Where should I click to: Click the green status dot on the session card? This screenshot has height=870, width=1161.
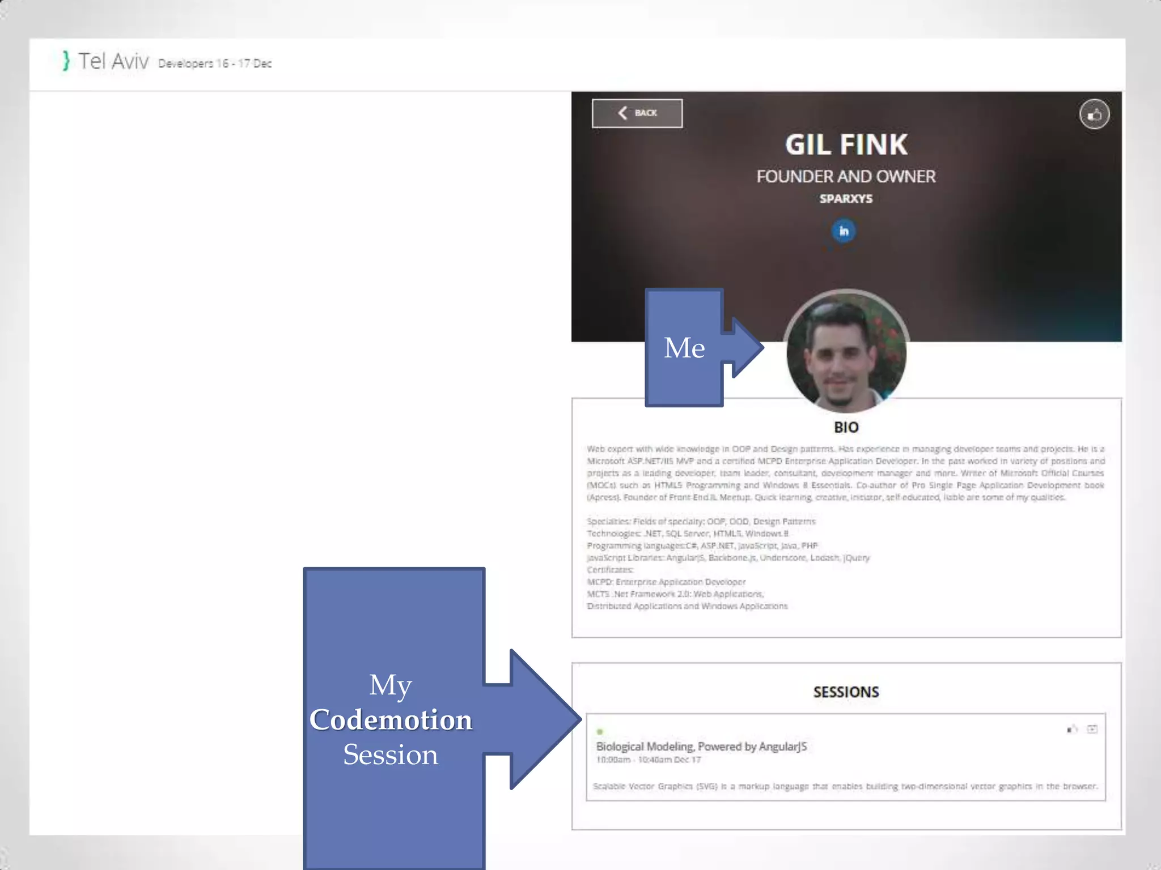click(600, 731)
